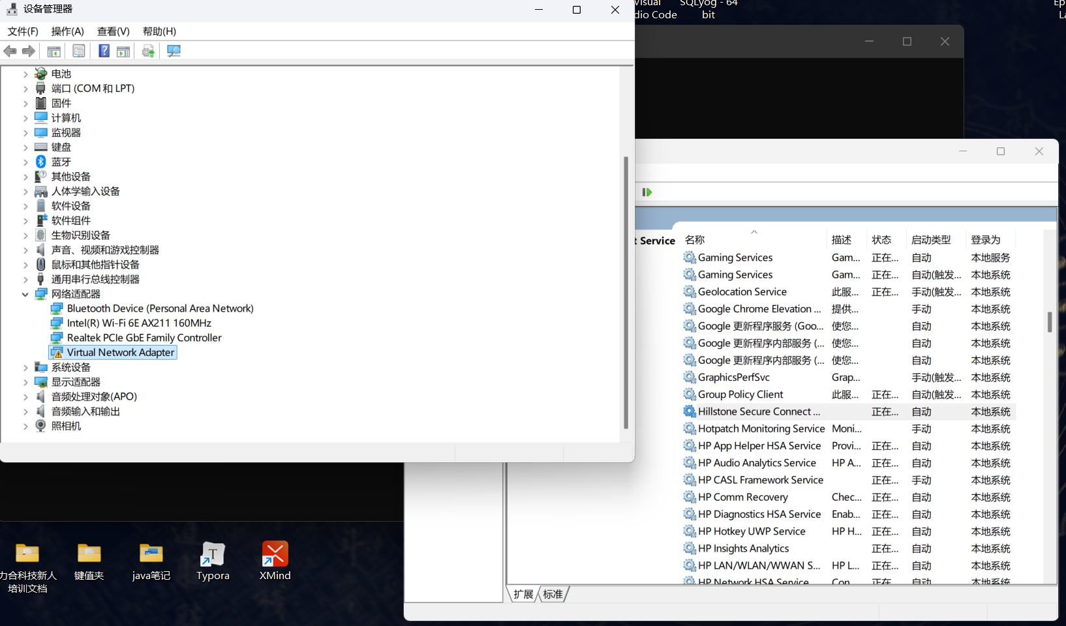1066x626 pixels.
Task: Select the Hillstone Secure Connect service gear icon
Action: [x=690, y=411]
